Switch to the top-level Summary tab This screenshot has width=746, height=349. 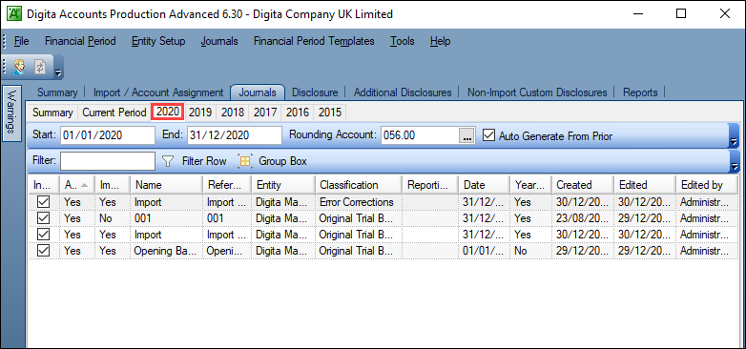[57, 92]
